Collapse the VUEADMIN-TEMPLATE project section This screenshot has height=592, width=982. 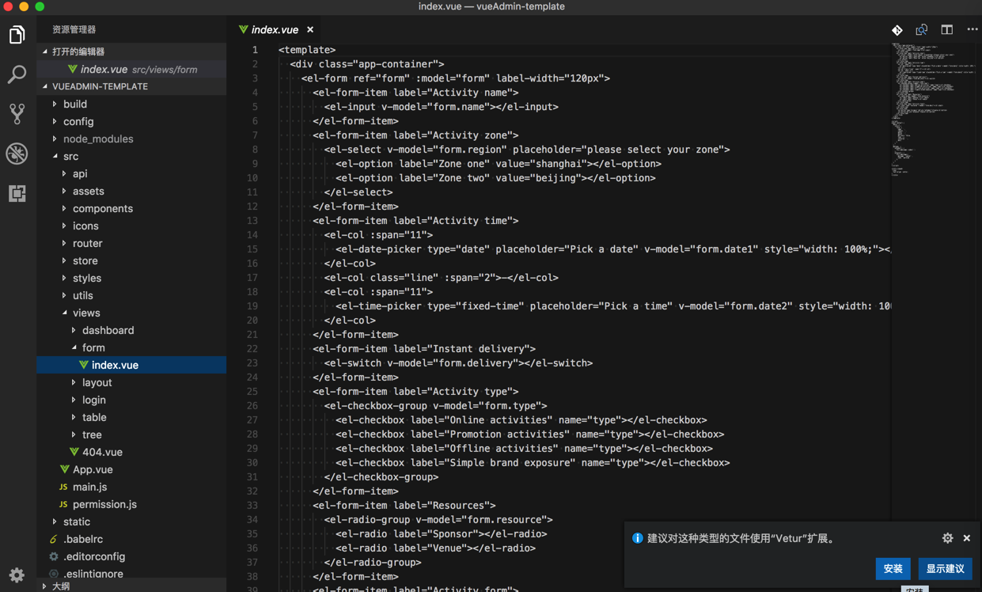[x=45, y=86]
